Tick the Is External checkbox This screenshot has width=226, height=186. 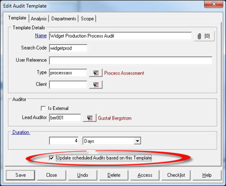pos(43,109)
